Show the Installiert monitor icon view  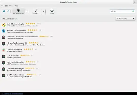click(x=35, y=11)
